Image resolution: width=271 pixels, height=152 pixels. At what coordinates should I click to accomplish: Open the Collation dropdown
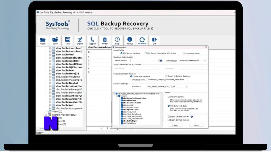pos(186,87)
